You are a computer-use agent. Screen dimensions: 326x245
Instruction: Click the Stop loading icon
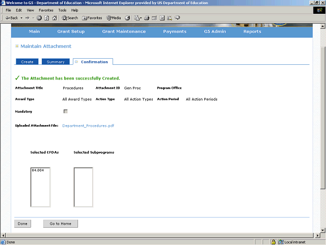click(39, 18)
